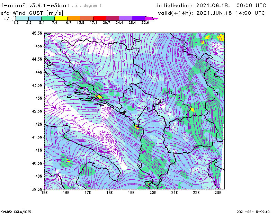277x214 pixels.
Task: Click the 'initialisation: 2021.06.18. 00:00 UTC' text
Action: (212, 6)
